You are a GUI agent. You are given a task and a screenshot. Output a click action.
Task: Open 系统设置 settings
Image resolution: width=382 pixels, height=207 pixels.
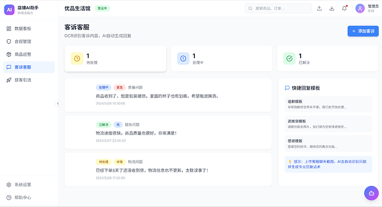29,185
